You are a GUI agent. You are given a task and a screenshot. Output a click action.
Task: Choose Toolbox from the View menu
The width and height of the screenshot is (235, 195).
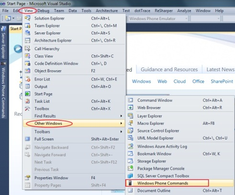pos(74,108)
